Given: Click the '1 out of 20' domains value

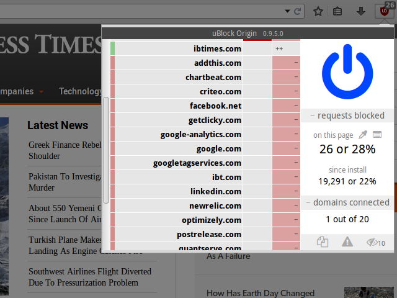Looking at the screenshot, I should click(347, 219).
